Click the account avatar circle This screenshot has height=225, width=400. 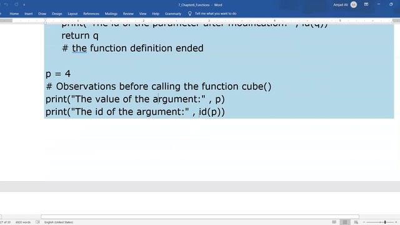point(354,4)
